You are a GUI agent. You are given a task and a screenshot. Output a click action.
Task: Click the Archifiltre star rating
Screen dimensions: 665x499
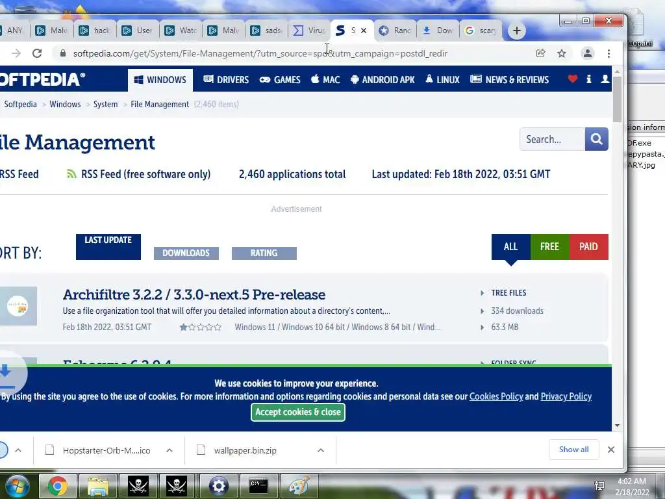pyautogui.click(x=200, y=327)
